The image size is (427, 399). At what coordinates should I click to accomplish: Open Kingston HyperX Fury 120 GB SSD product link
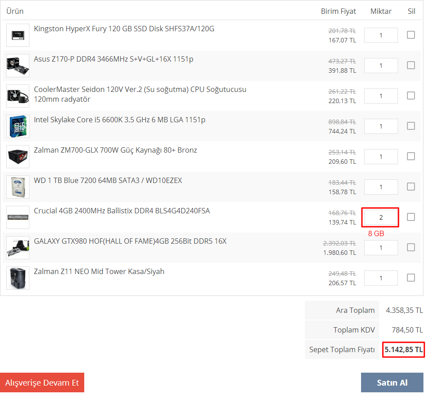tap(124, 29)
